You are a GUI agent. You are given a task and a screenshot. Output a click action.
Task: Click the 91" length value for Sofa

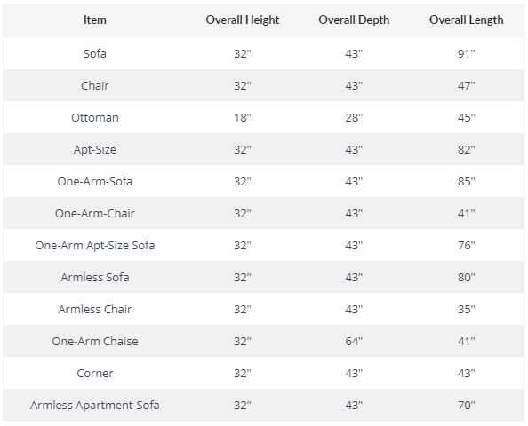pos(467,53)
